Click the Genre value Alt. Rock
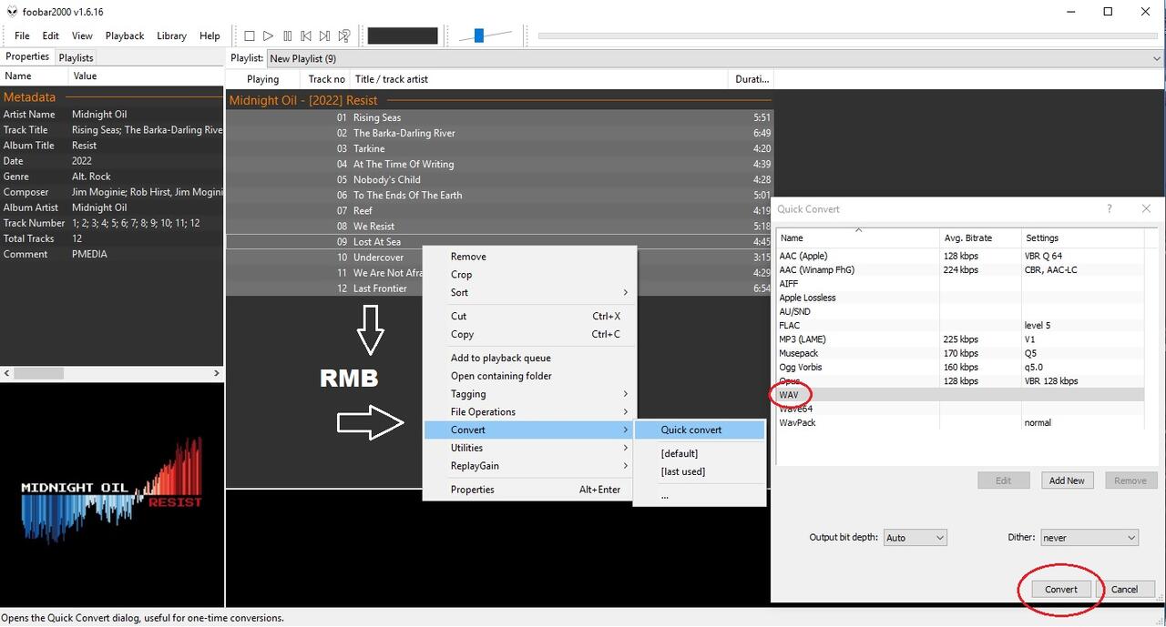1166x627 pixels. [91, 177]
